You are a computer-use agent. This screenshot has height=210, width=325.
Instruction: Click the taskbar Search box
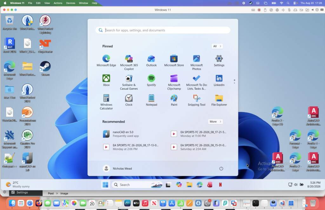[x=137, y=185]
